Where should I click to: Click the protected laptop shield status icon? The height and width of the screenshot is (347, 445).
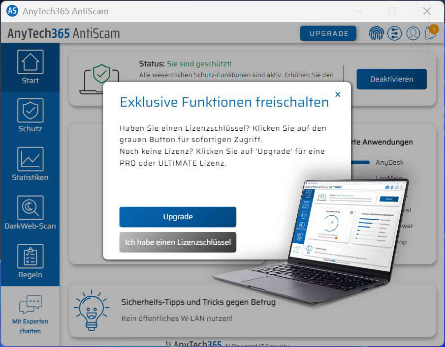99,79
